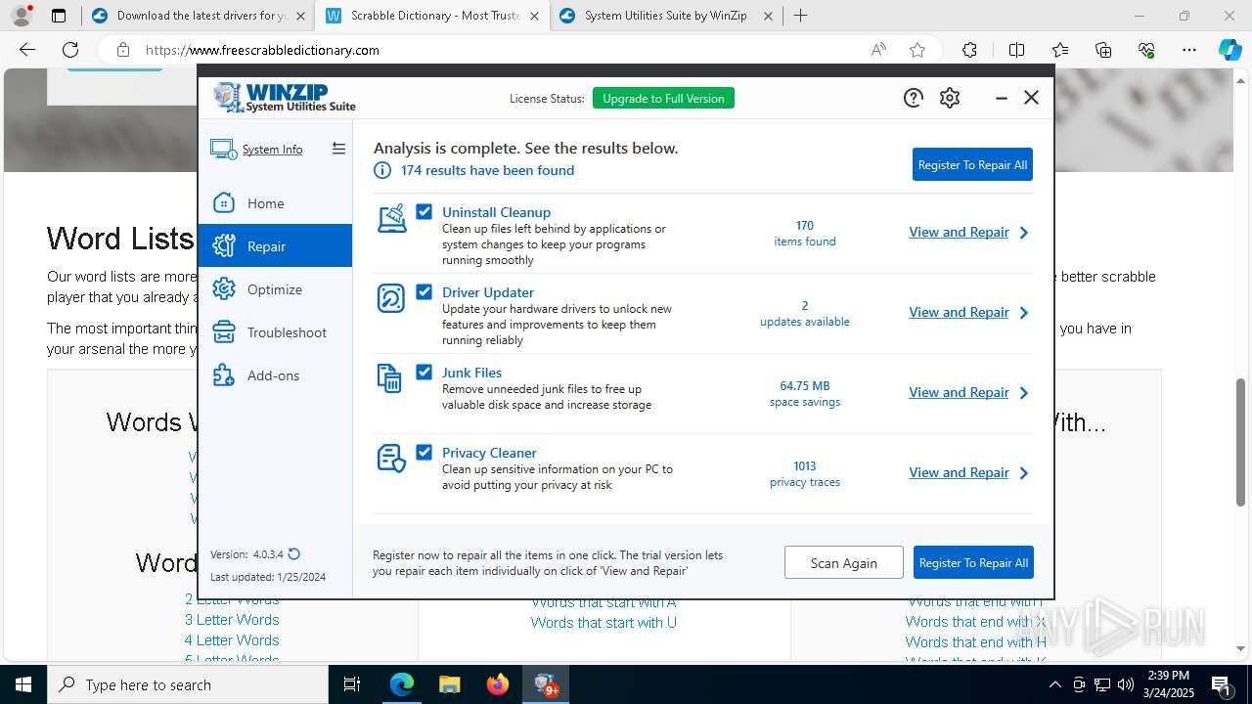Image resolution: width=1252 pixels, height=704 pixels.
Task: Uncheck the Uninstall Cleanup checkbox
Action: click(424, 211)
